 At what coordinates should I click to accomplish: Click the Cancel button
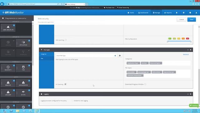click(x=182, y=19)
